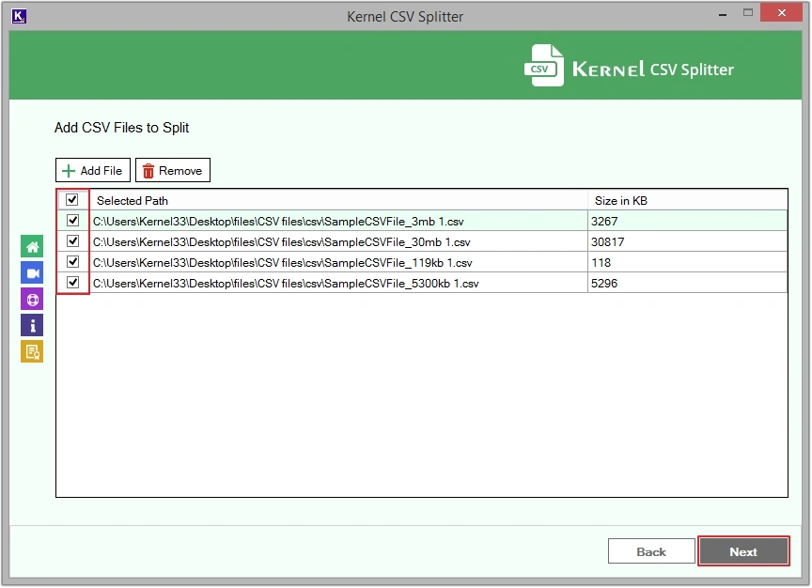Uncheck SampleCSVFile_5300kb 1.csv
The image size is (812, 588).
(x=72, y=283)
